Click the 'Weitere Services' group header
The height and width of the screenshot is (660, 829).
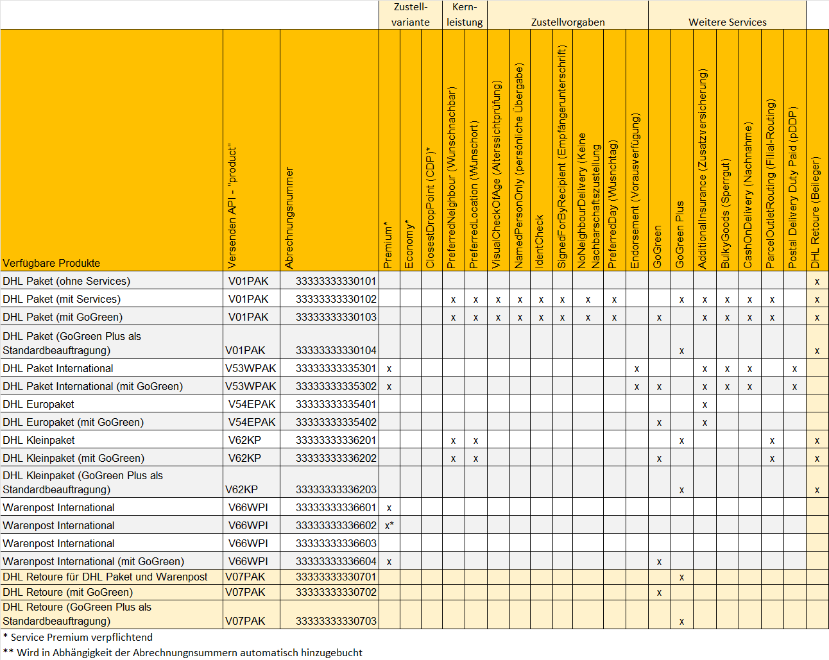(727, 15)
